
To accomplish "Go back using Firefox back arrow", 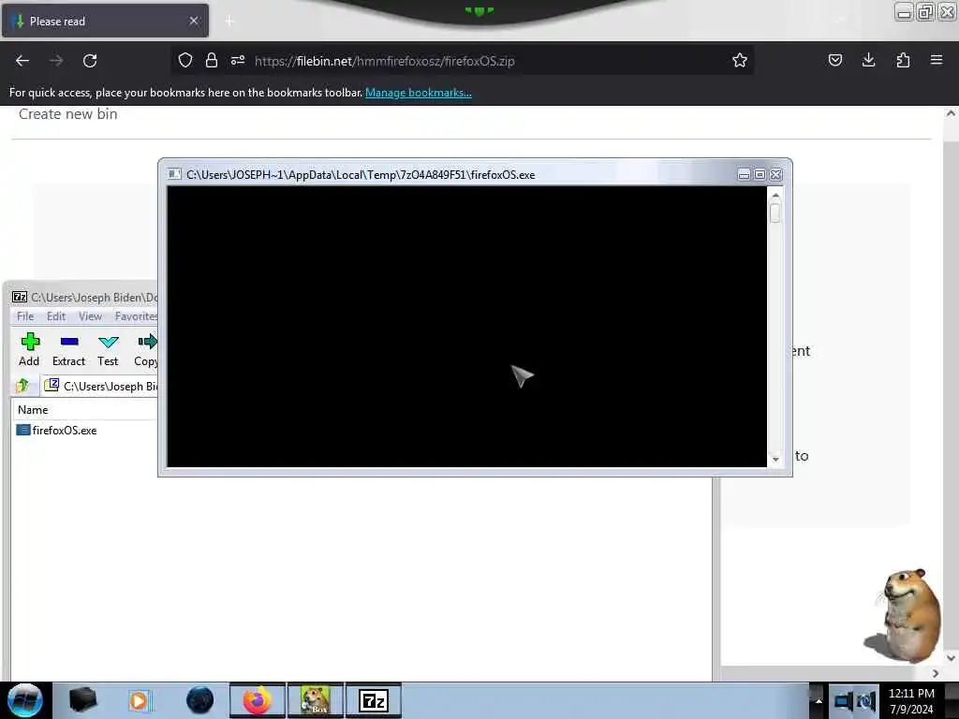I will [22, 61].
